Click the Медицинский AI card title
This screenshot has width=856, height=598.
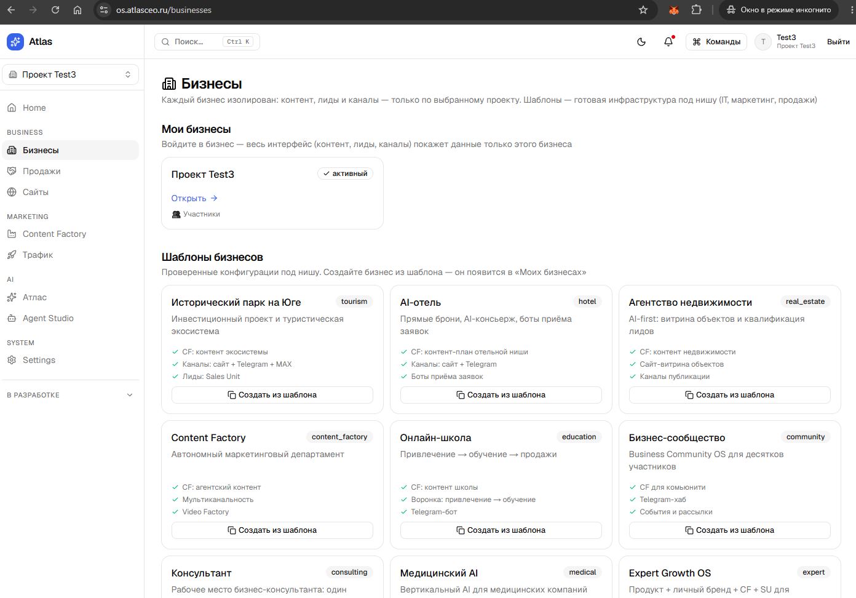point(439,573)
